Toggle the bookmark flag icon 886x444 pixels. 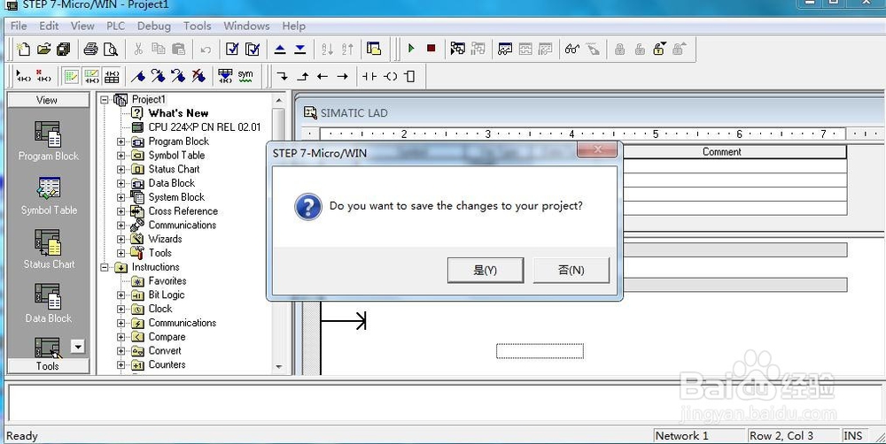click(x=137, y=75)
